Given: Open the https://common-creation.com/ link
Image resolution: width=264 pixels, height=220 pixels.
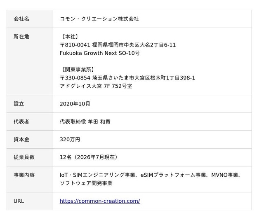Looking at the screenshot, I should coord(100,201).
